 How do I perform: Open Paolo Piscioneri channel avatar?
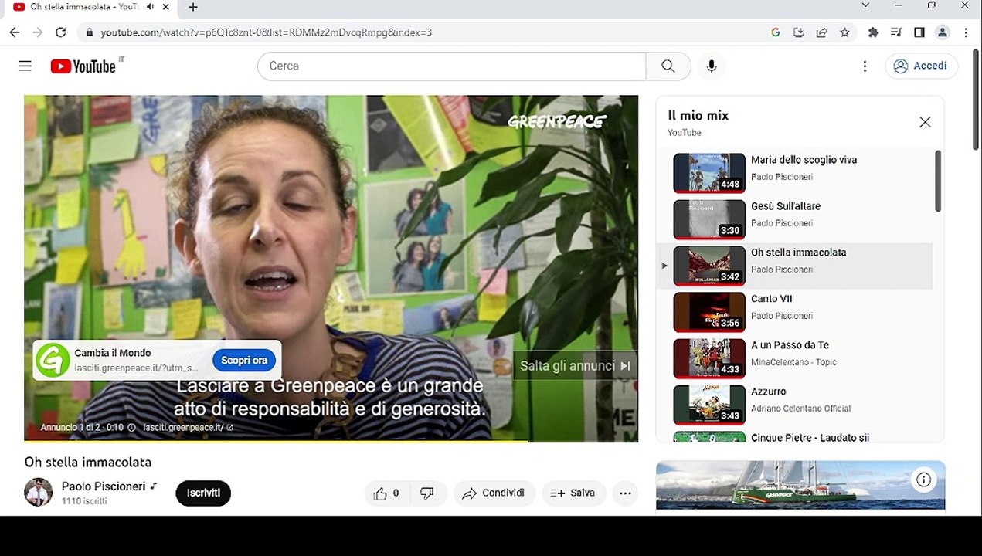click(x=39, y=492)
